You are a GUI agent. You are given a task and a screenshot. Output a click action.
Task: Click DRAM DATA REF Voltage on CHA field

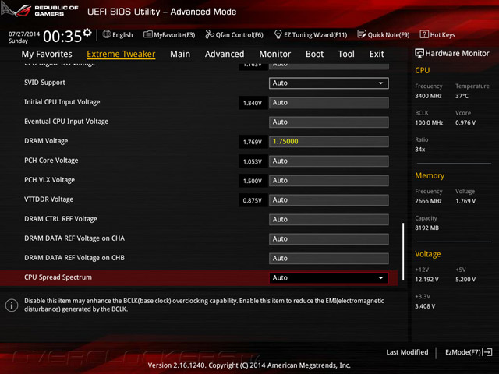(x=329, y=239)
